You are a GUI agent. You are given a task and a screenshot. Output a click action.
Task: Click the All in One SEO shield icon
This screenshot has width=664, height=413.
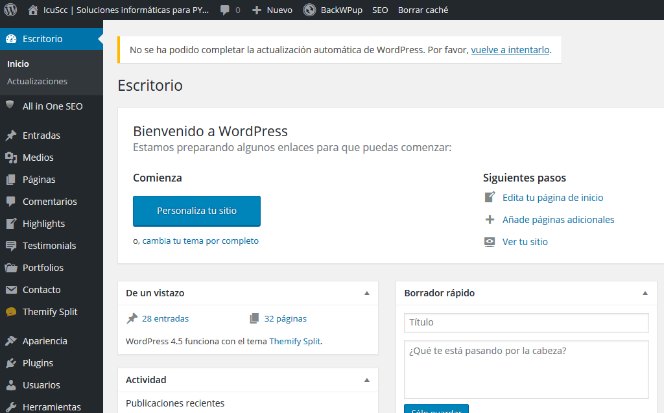[10, 104]
